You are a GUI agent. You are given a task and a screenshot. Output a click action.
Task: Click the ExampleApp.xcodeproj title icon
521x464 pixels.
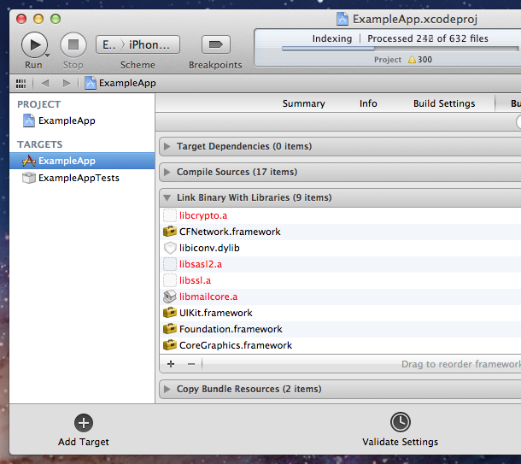click(342, 19)
